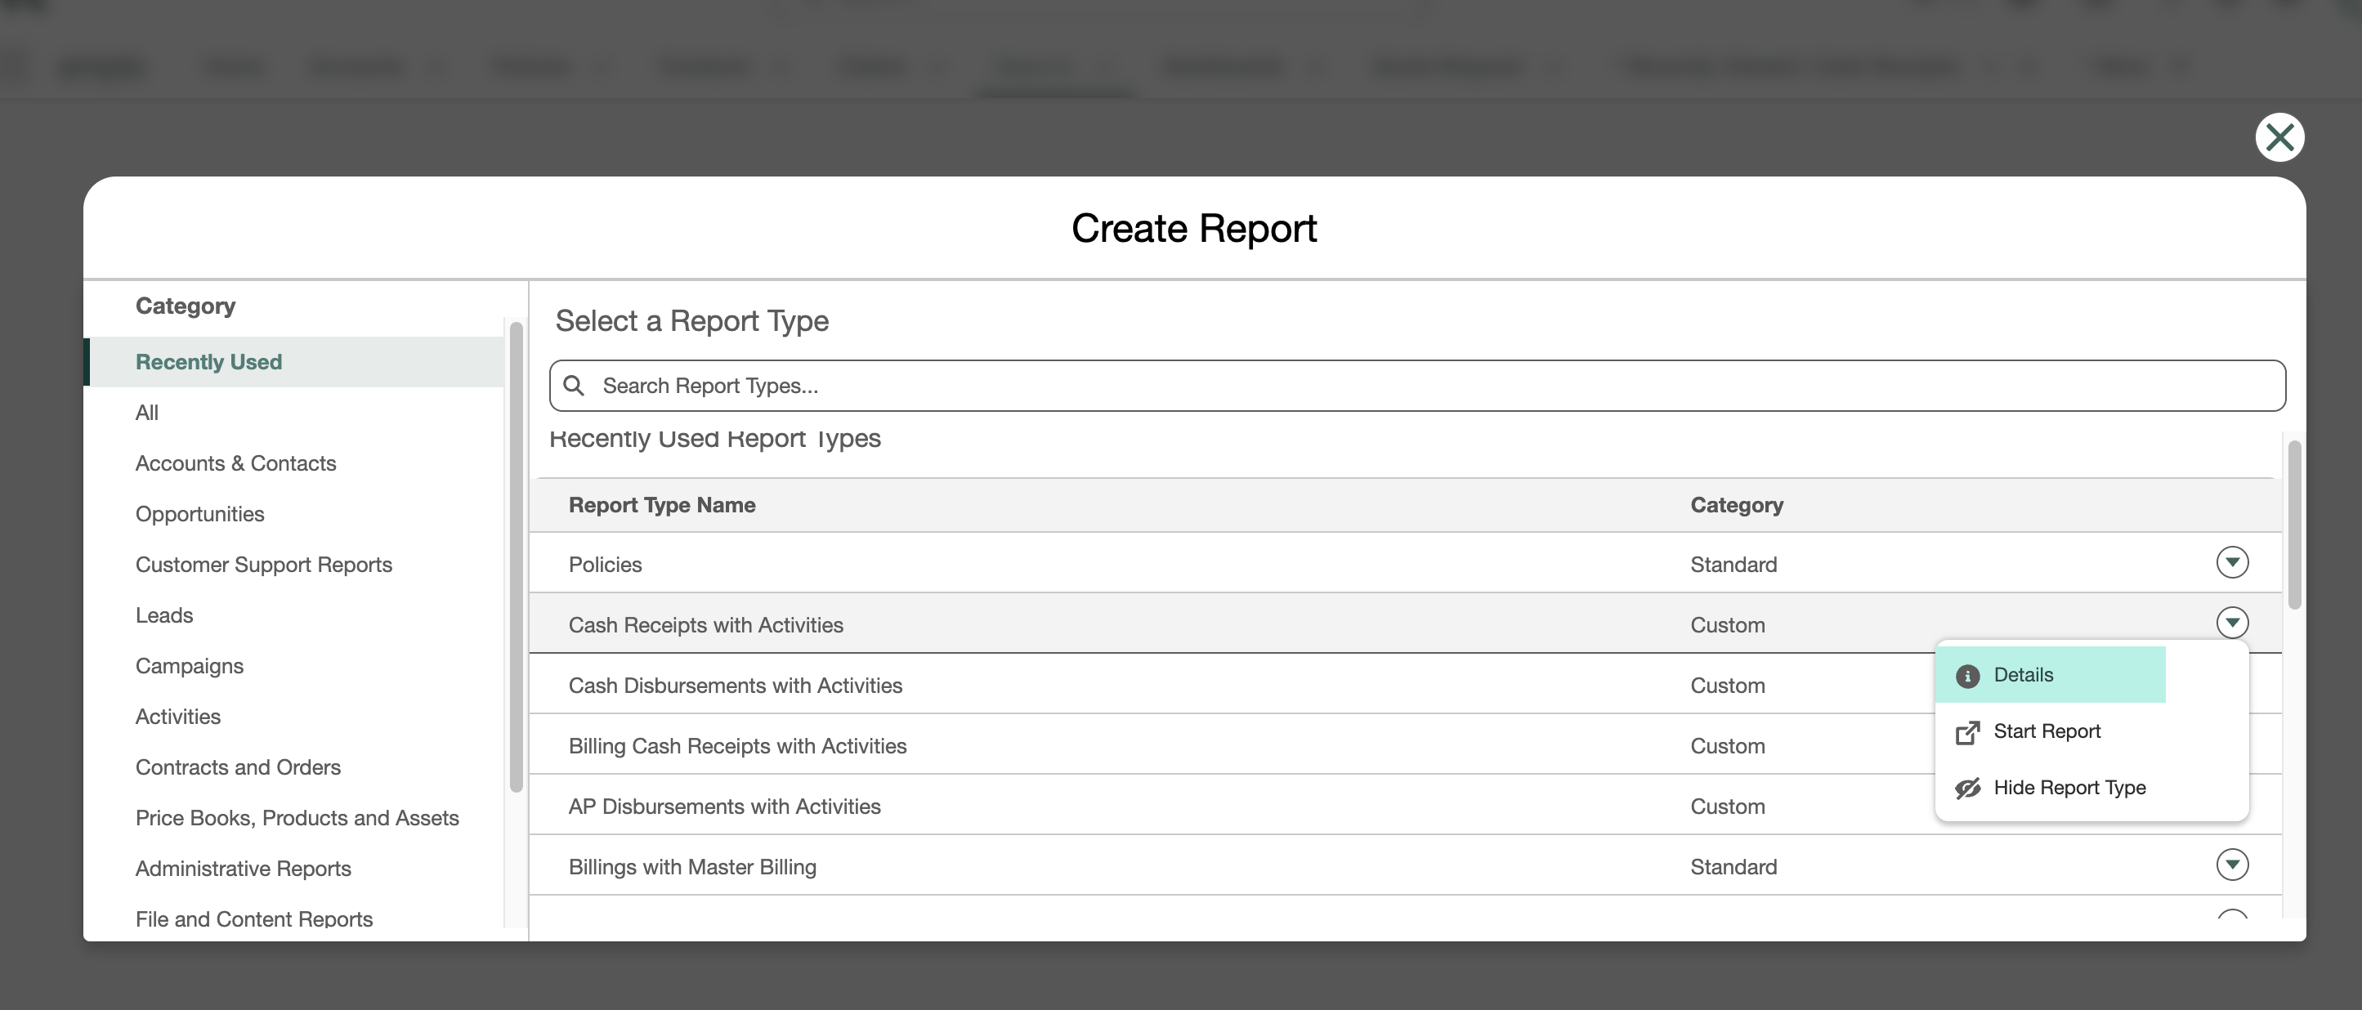The image size is (2362, 1010).
Task: Open the Cash Receipts with Activities row dropdown
Action: pos(2232,623)
